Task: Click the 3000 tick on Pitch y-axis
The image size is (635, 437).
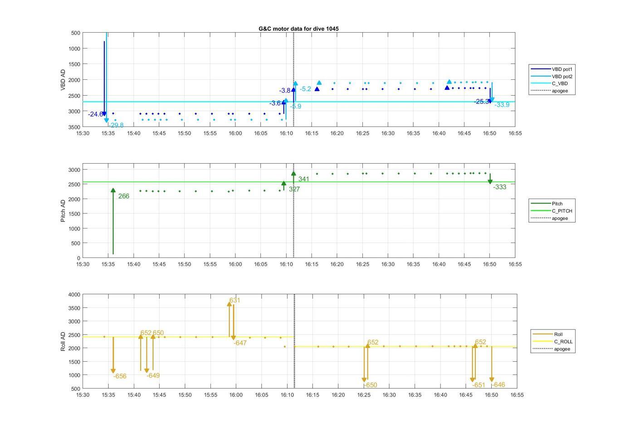Action: click(x=75, y=170)
